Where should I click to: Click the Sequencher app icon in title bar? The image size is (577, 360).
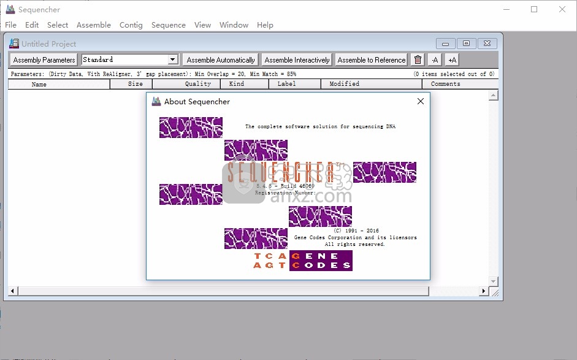point(10,9)
